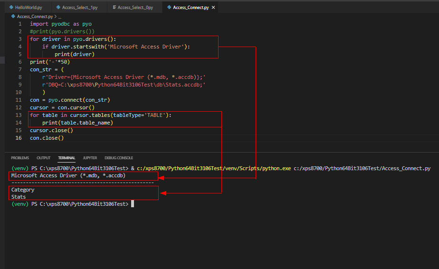The image size is (439, 269).
Task: Open the JUPYTER panel tab
Action: (x=90, y=158)
